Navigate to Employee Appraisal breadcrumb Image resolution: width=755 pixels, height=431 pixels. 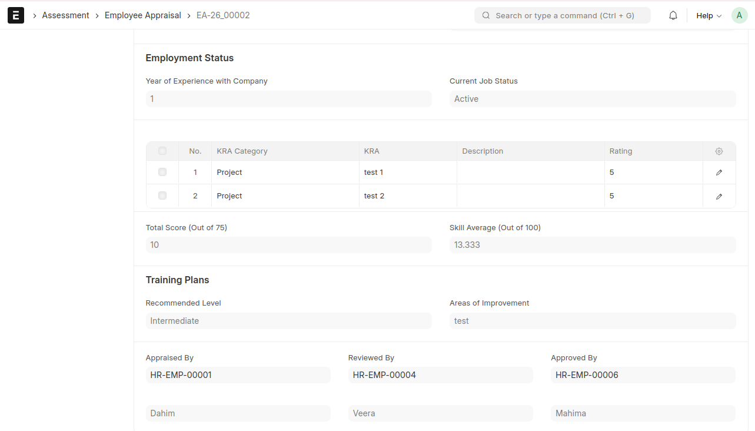pyautogui.click(x=143, y=15)
